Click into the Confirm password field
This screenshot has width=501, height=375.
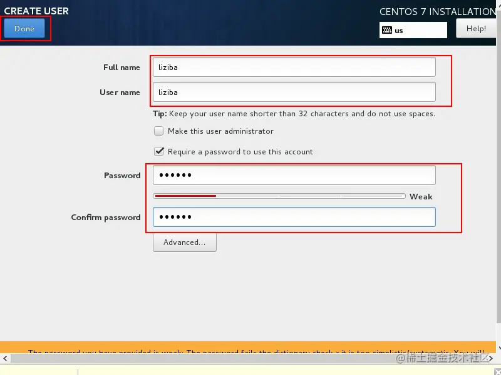(294, 217)
